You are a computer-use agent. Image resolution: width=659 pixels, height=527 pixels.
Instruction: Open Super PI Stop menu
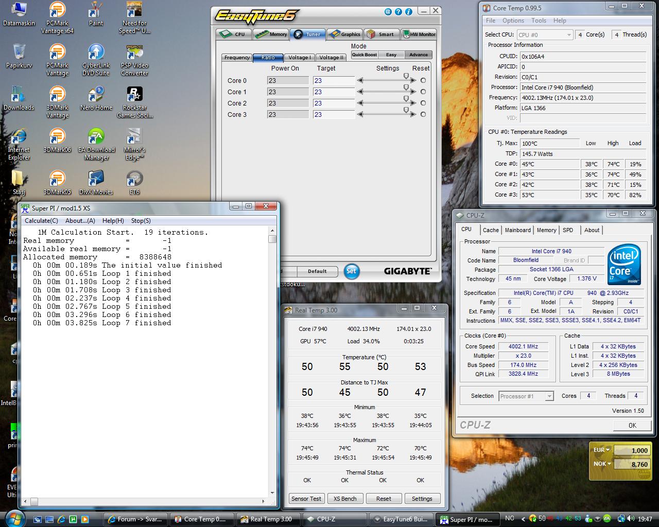click(141, 220)
